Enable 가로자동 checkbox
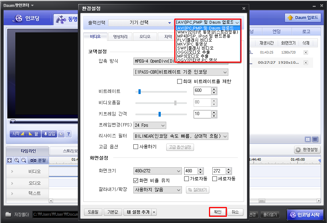The height and width of the screenshot is (223, 327). click(x=187, y=179)
